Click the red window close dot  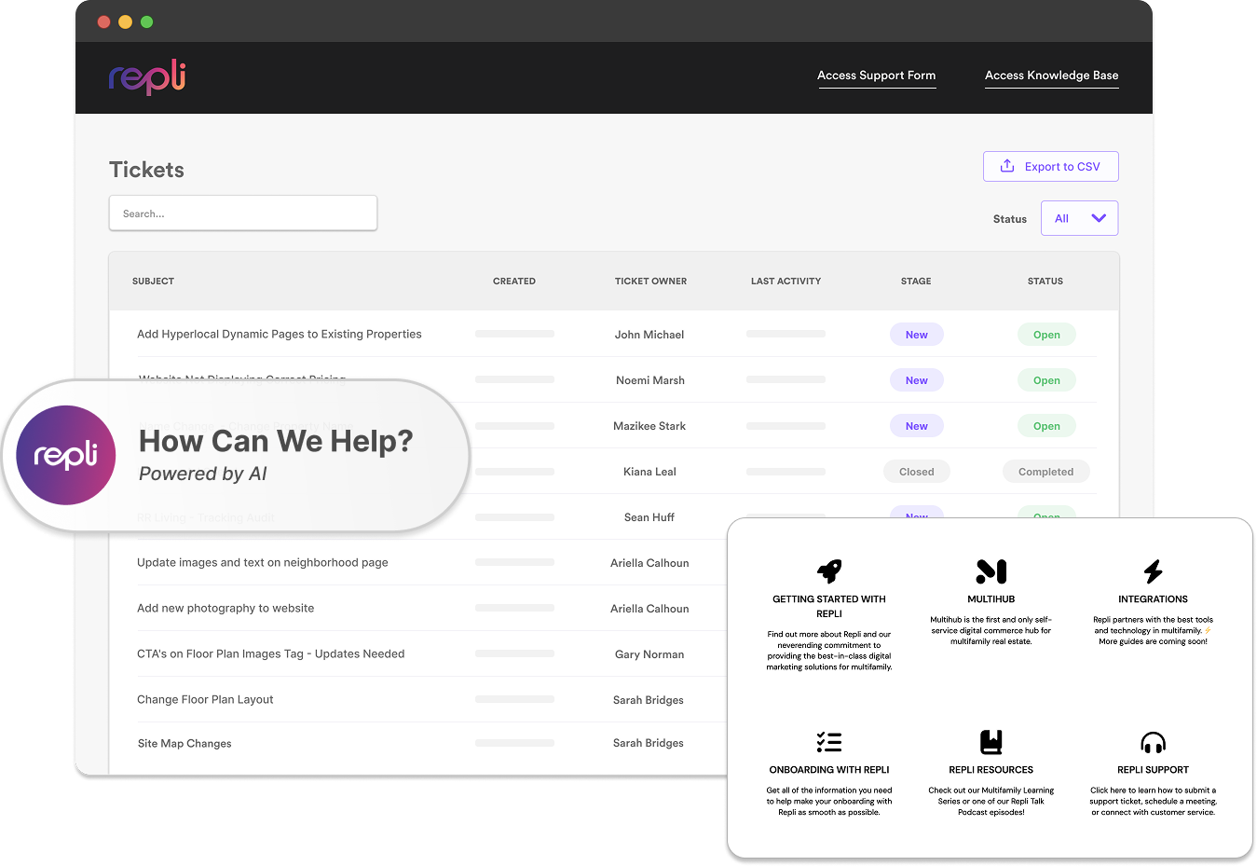coord(103,21)
